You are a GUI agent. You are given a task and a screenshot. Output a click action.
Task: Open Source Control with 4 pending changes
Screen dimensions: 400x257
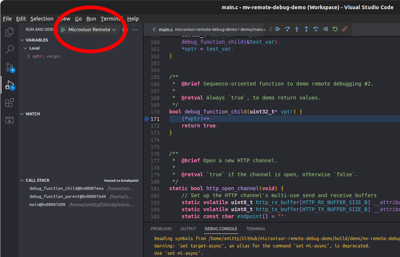(9, 67)
